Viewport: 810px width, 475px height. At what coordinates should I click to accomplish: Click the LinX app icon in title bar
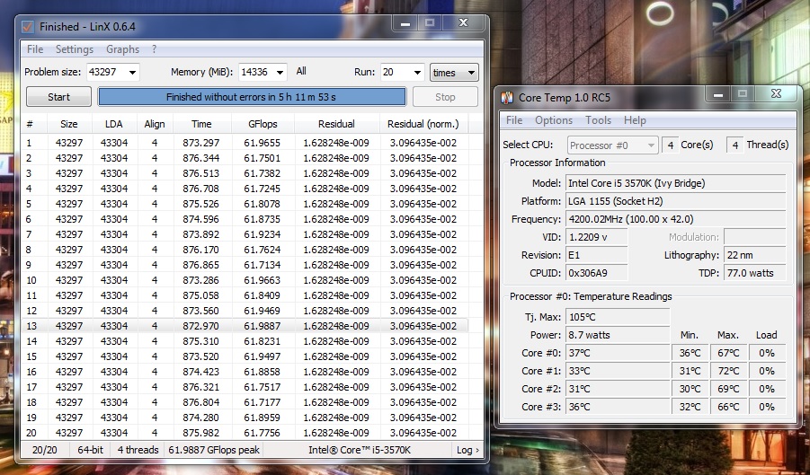(29, 28)
